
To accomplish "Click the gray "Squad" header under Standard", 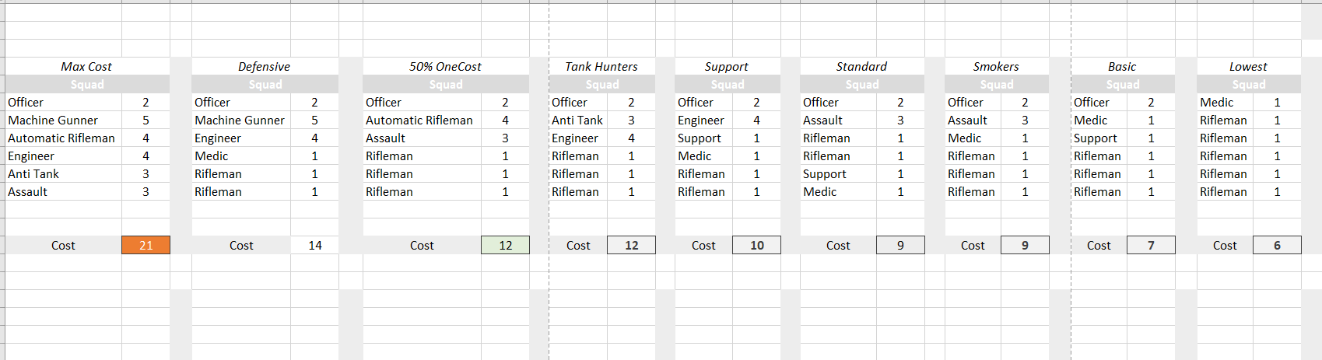I will (862, 85).
